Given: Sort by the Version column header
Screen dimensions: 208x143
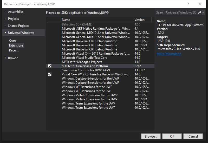Looking at the screenshot, I should pyautogui.click(x=142, y=20).
